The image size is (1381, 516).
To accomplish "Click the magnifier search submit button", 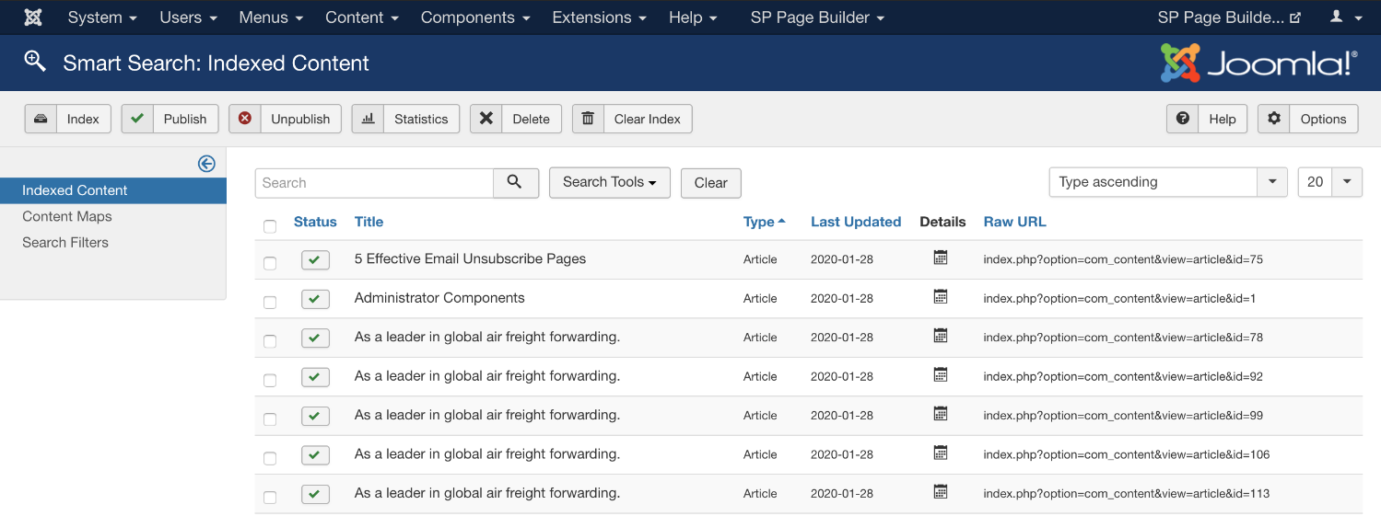I will 516,182.
